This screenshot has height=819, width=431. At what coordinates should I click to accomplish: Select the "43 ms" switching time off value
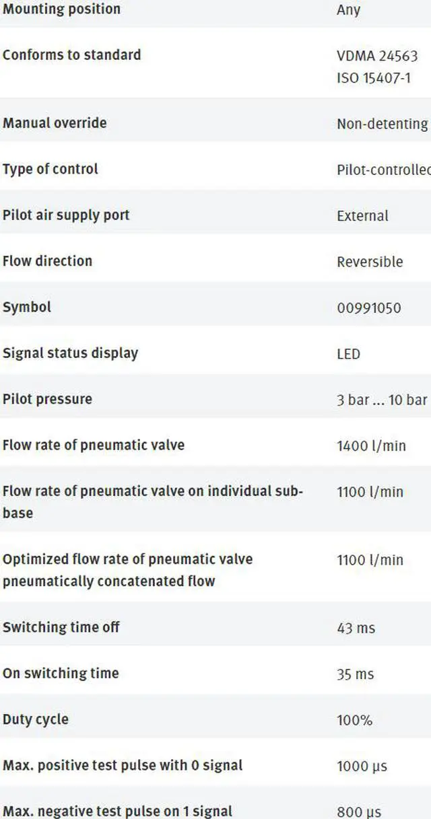(x=356, y=629)
